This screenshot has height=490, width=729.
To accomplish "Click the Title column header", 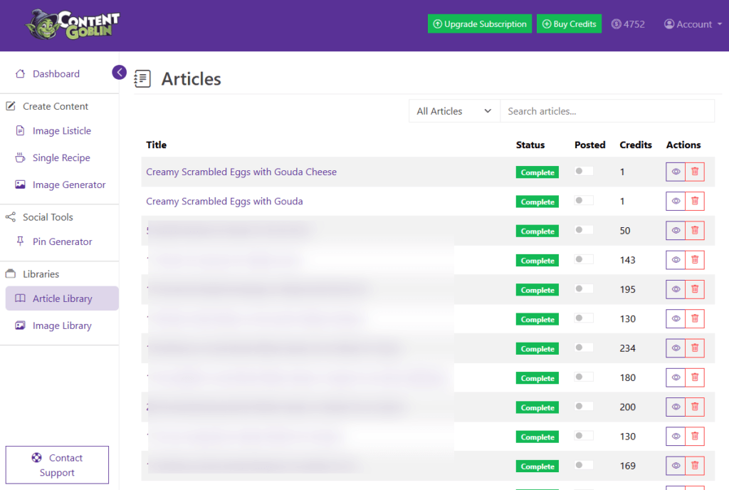I will point(156,145).
